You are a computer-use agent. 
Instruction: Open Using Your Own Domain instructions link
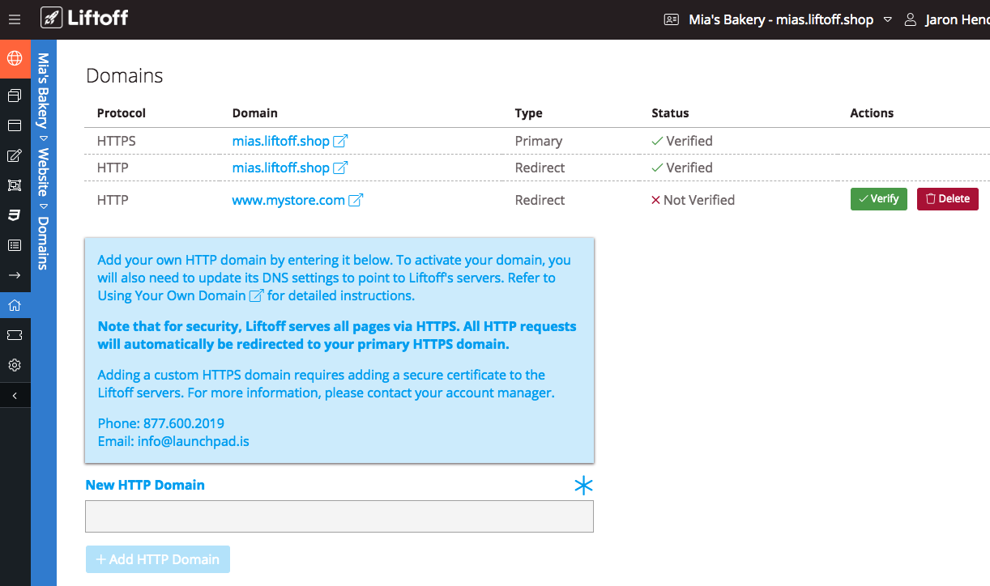[x=172, y=295]
